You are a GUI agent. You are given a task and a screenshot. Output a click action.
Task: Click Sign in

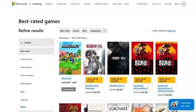177,4
